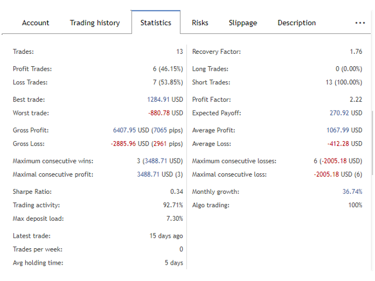
Task: Open the more tabs ellipsis menu
Action: coord(360,23)
